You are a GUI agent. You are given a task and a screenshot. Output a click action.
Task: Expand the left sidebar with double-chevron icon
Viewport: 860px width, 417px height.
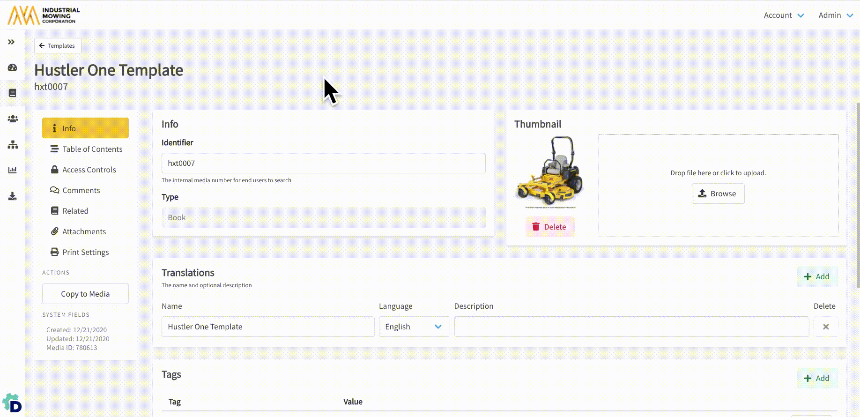12,42
